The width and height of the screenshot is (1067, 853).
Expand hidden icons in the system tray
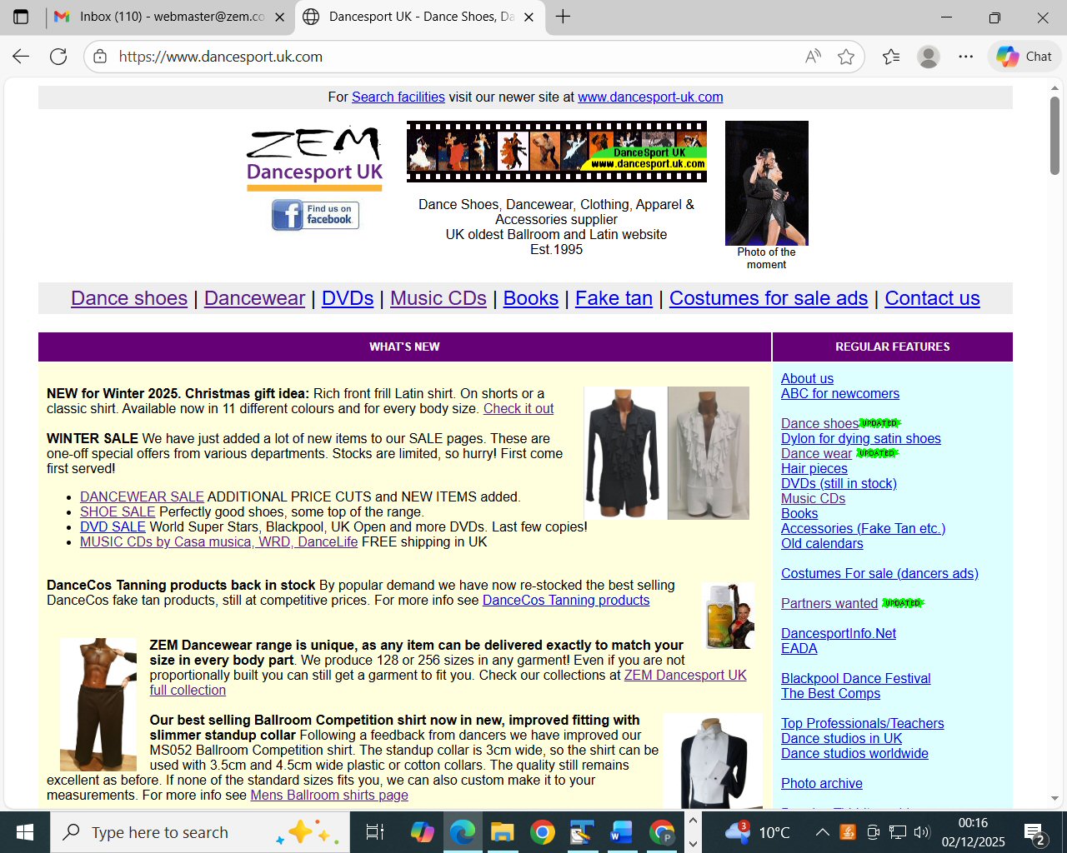pyautogui.click(x=821, y=831)
